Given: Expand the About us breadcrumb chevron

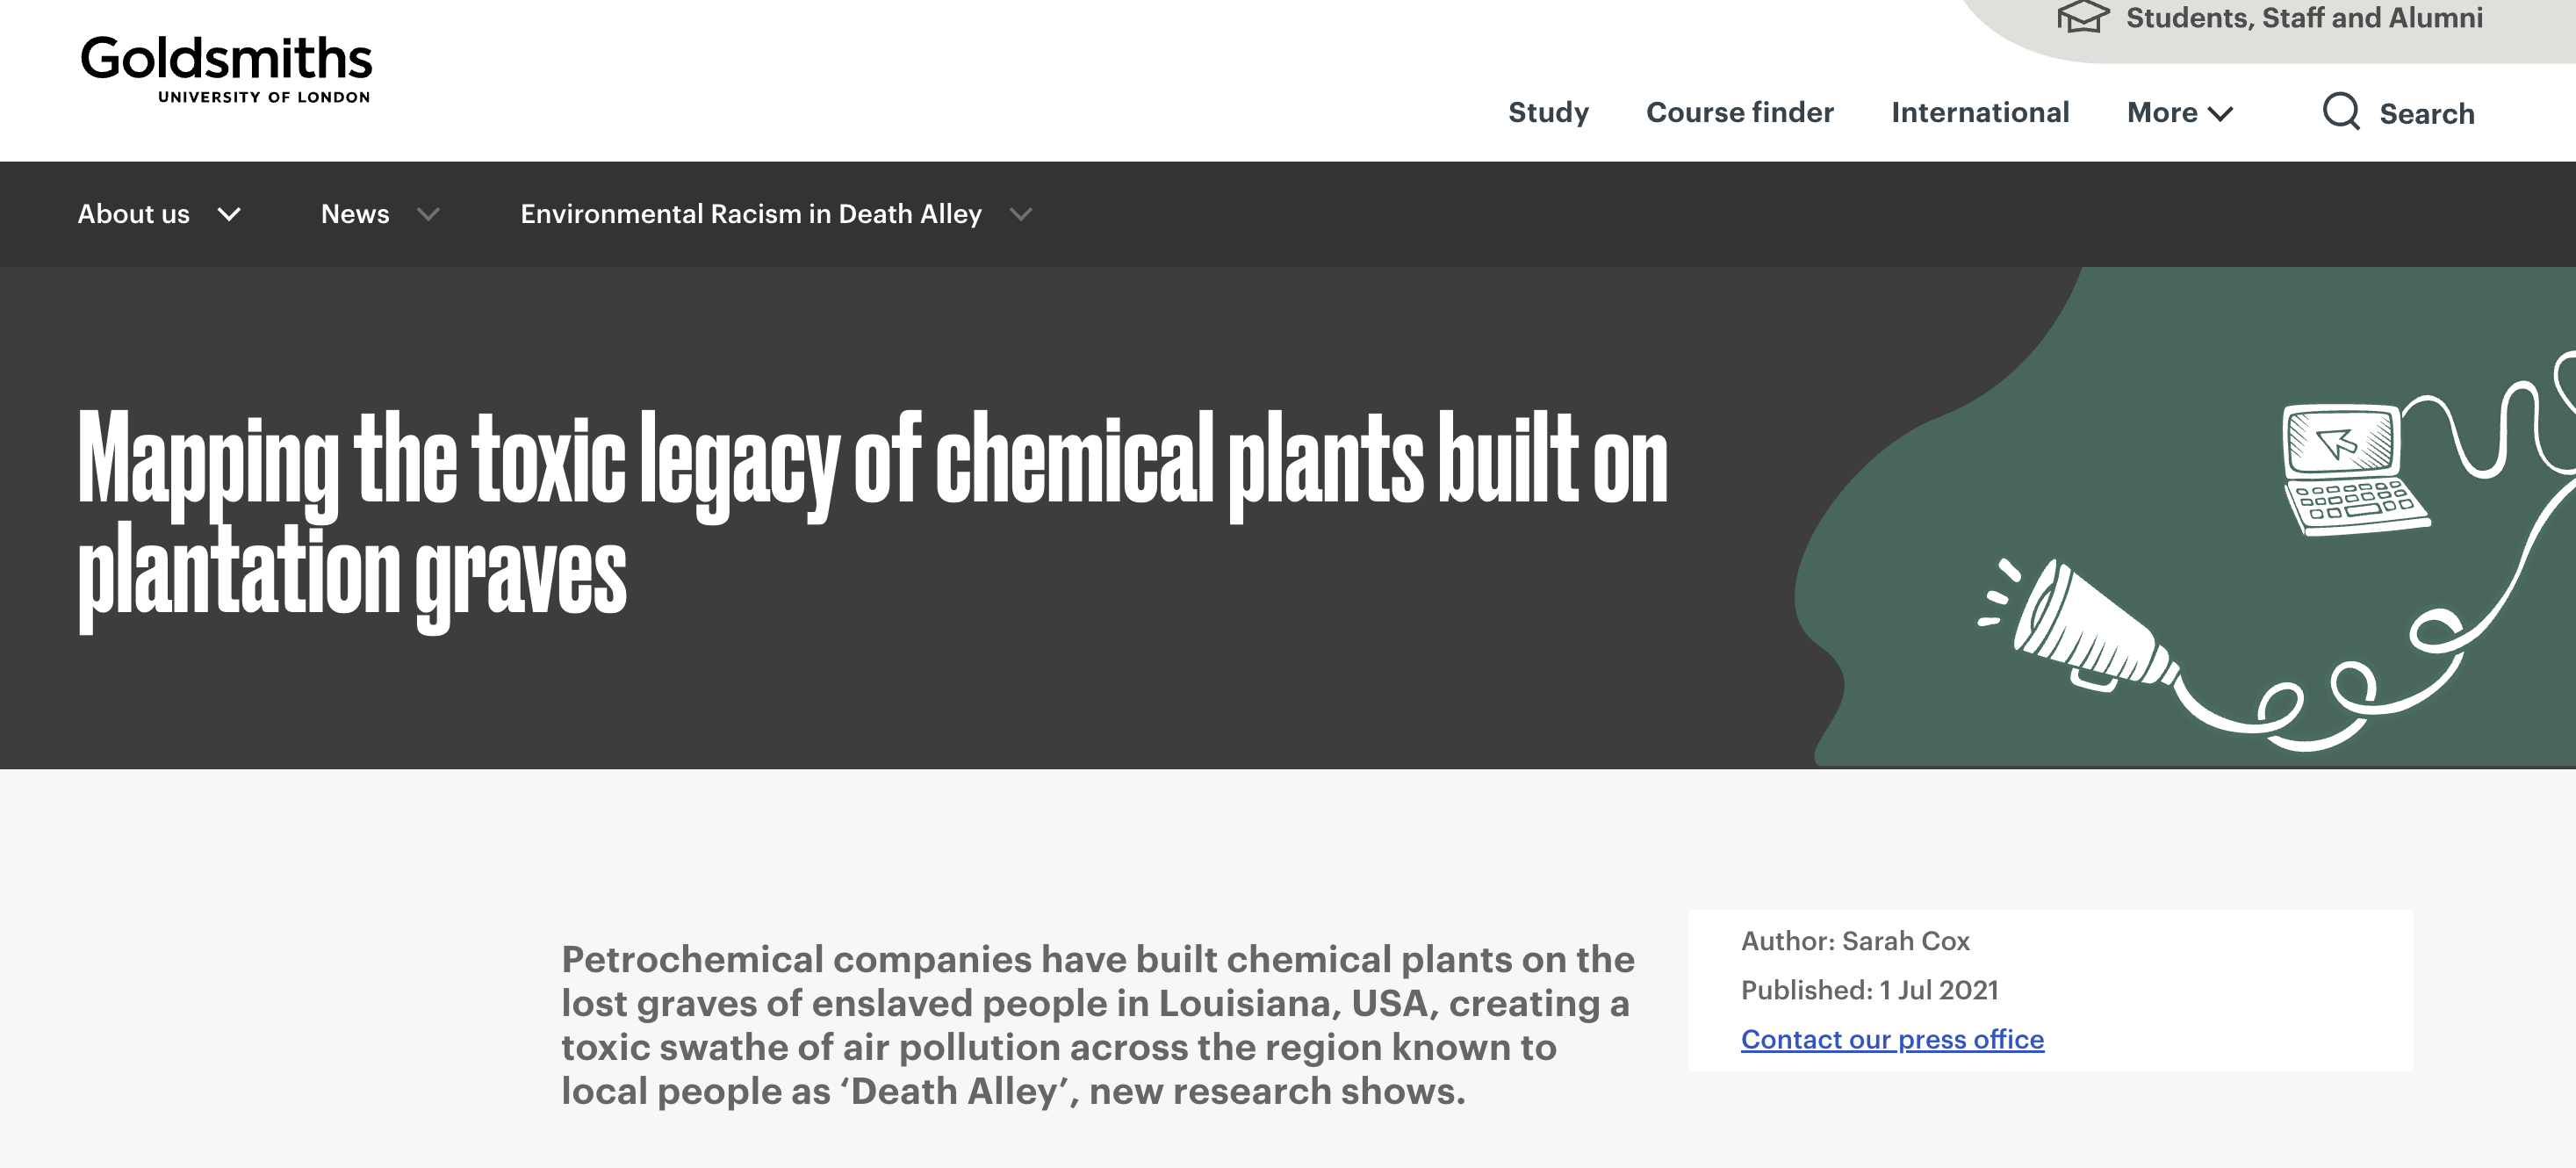Looking at the screenshot, I should tap(229, 214).
